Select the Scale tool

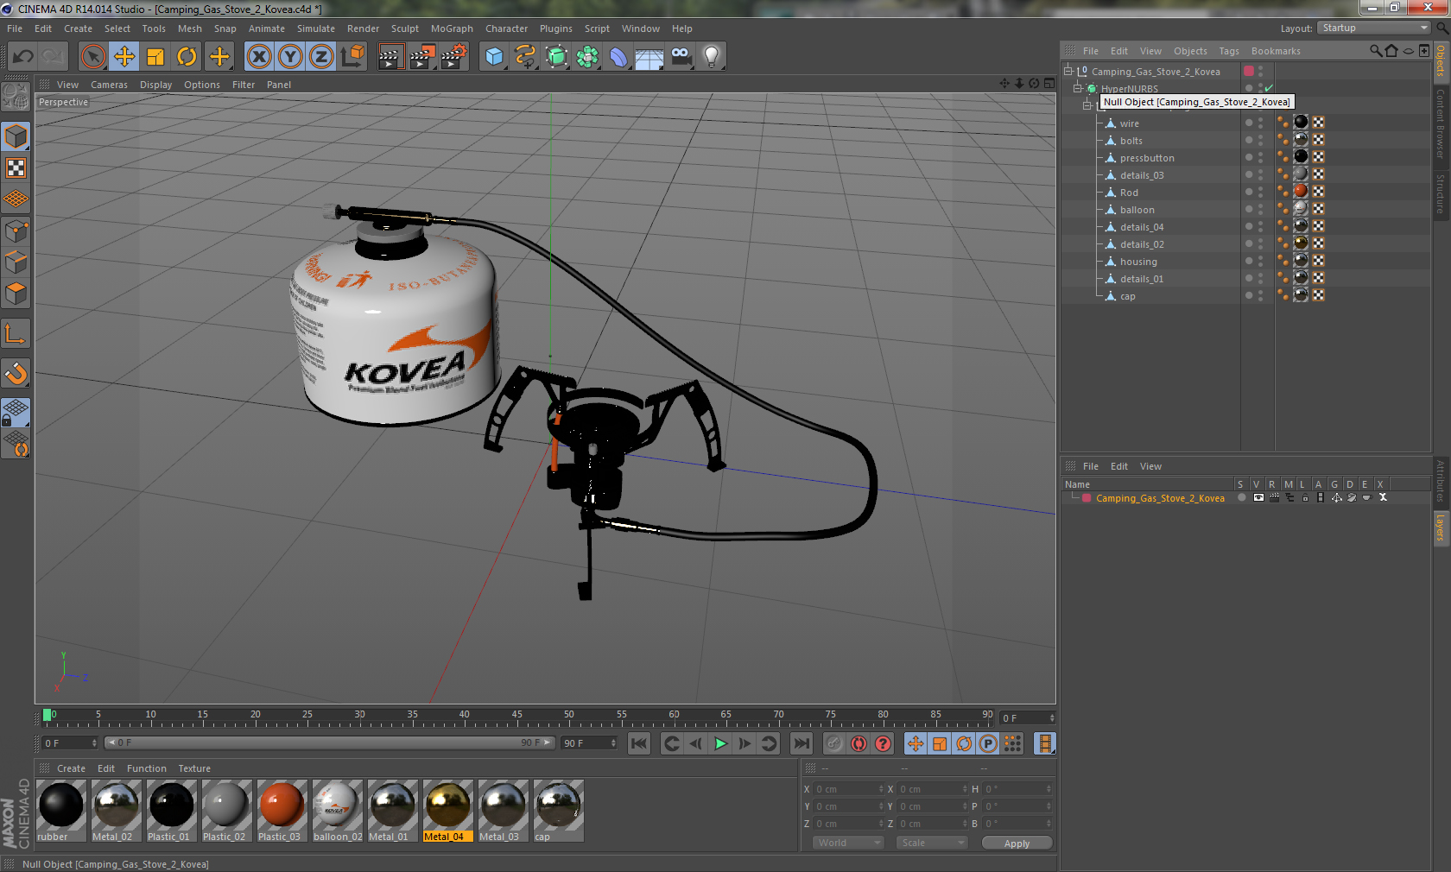coord(155,57)
